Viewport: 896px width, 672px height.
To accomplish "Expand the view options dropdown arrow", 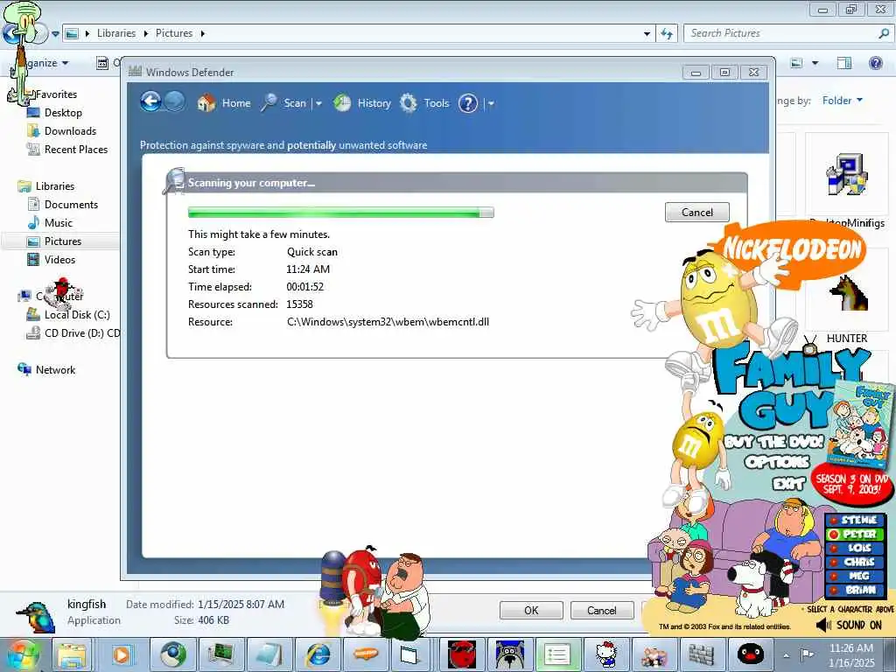I will point(815,63).
